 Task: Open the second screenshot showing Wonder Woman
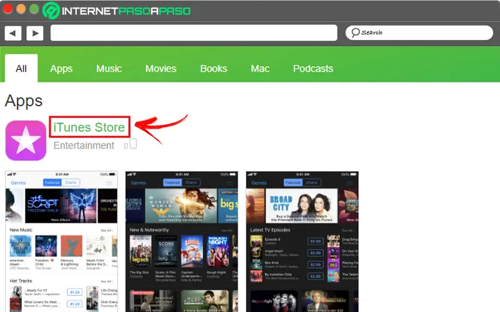(182, 241)
